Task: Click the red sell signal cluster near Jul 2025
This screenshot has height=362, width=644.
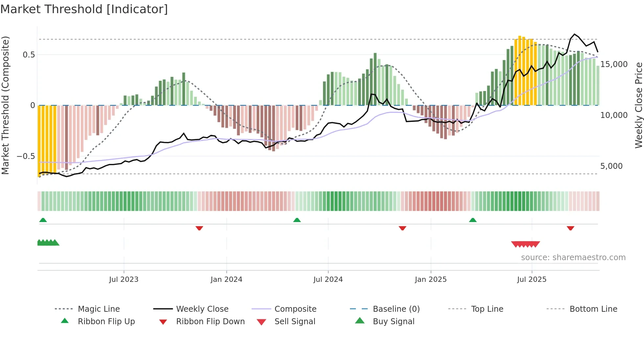Action: [x=526, y=244]
